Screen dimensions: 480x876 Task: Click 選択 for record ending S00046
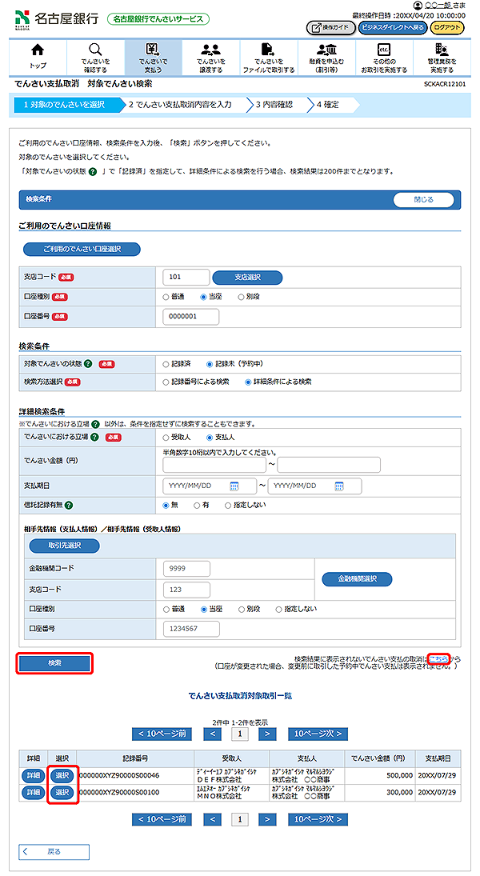[62, 775]
